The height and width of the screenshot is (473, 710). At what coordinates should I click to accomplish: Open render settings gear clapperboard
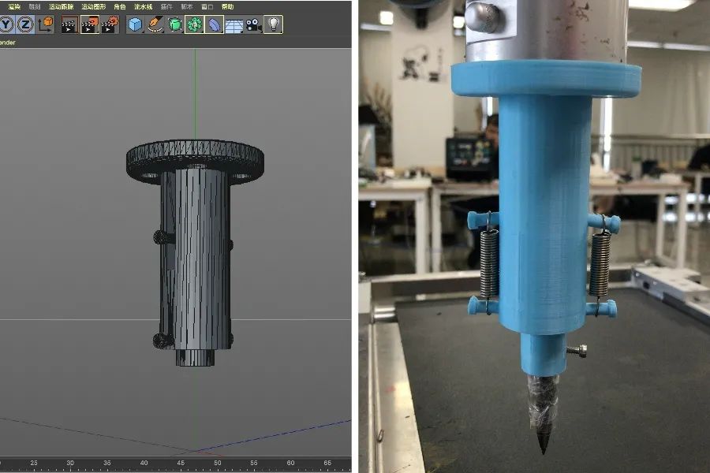click(110, 24)
